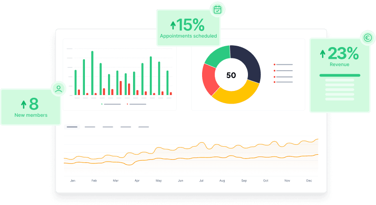Click the up arrow beside 23%
The image size is (376, 205).
[x=323, y=54]
